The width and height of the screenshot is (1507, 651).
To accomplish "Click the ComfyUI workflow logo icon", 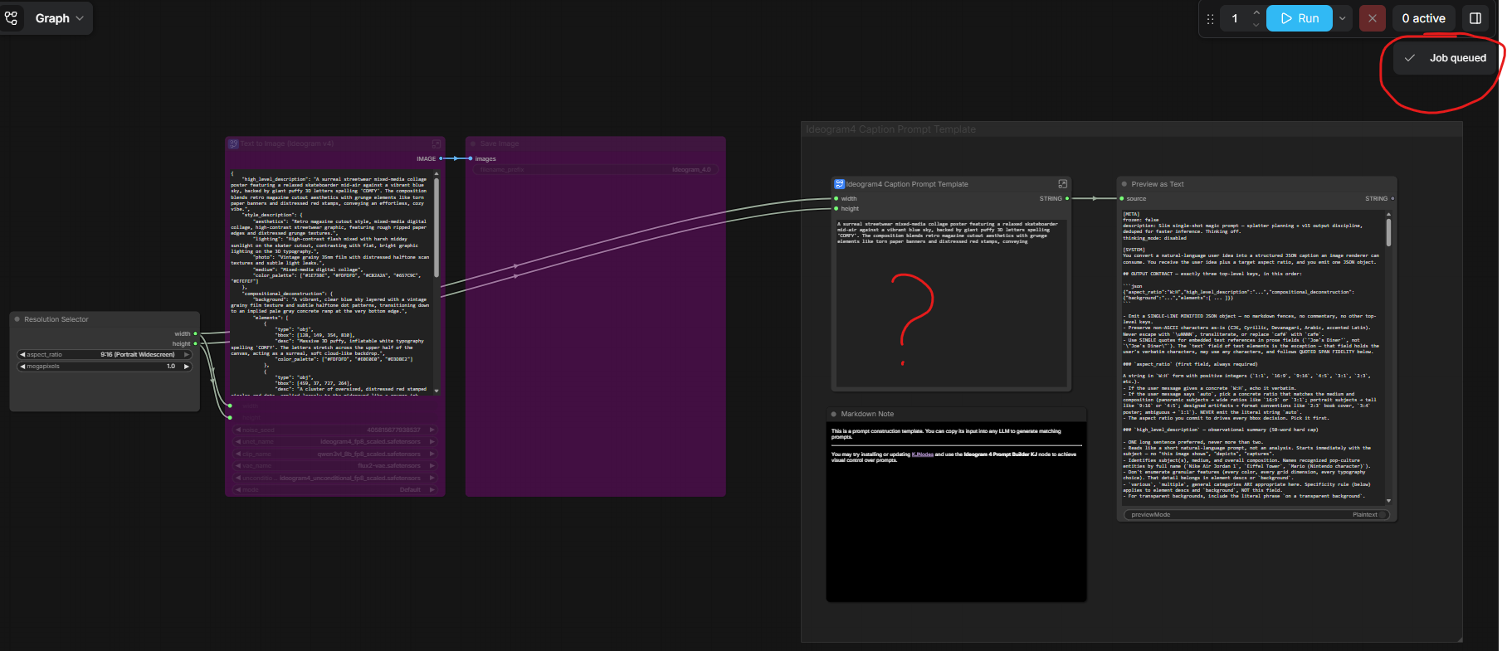I will click(11, 17).
